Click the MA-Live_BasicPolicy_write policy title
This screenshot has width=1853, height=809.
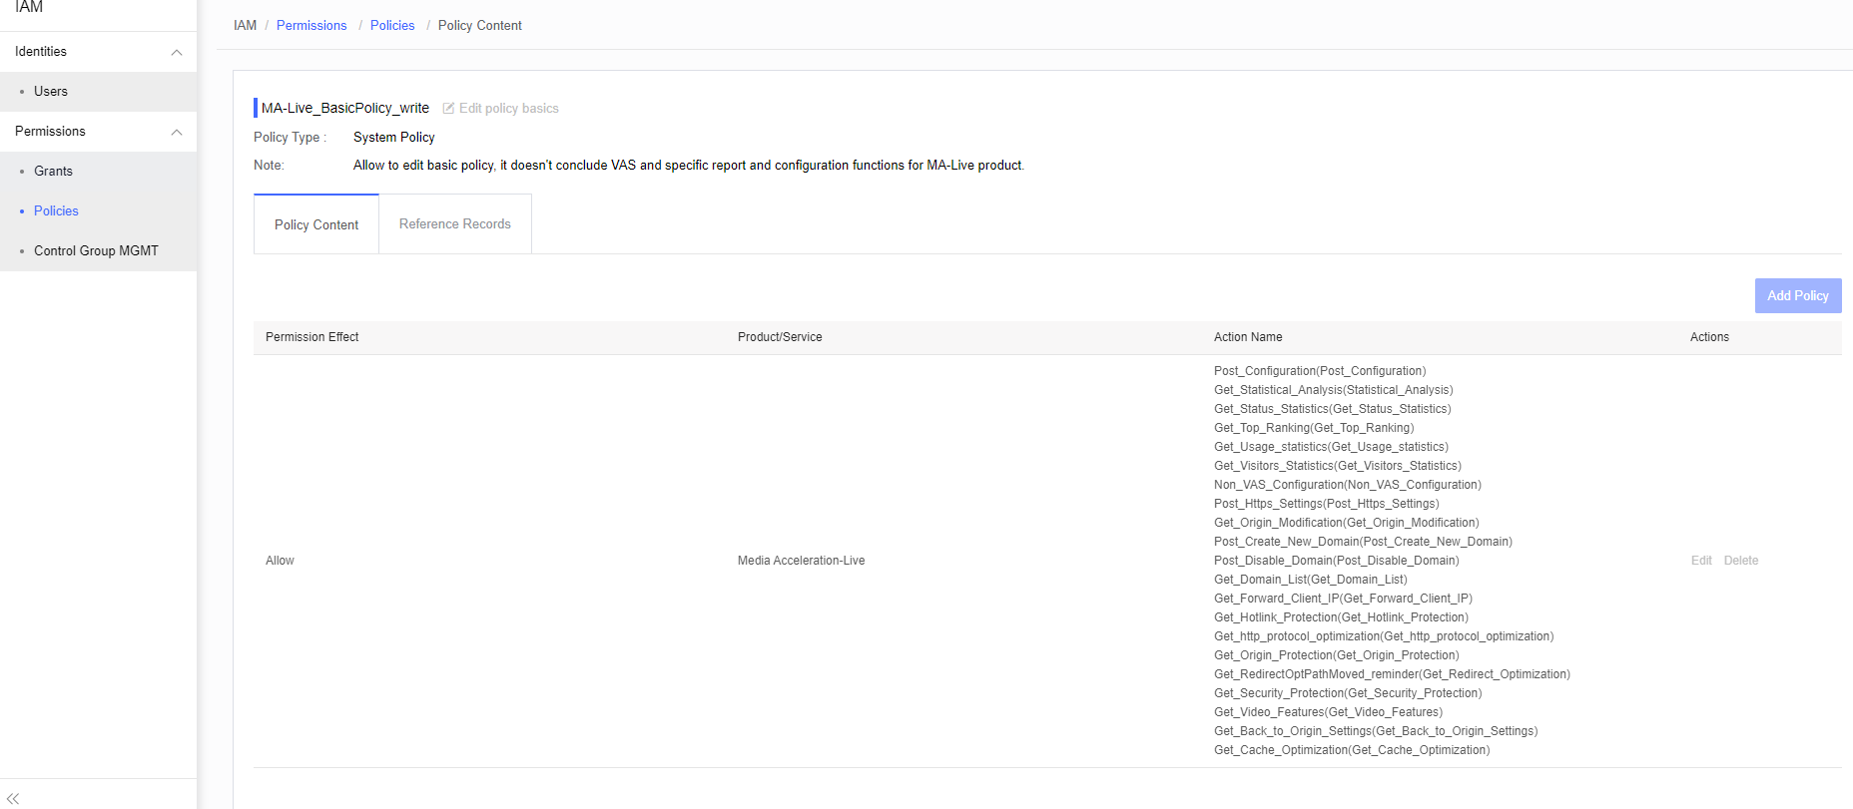tap(345, 108)
